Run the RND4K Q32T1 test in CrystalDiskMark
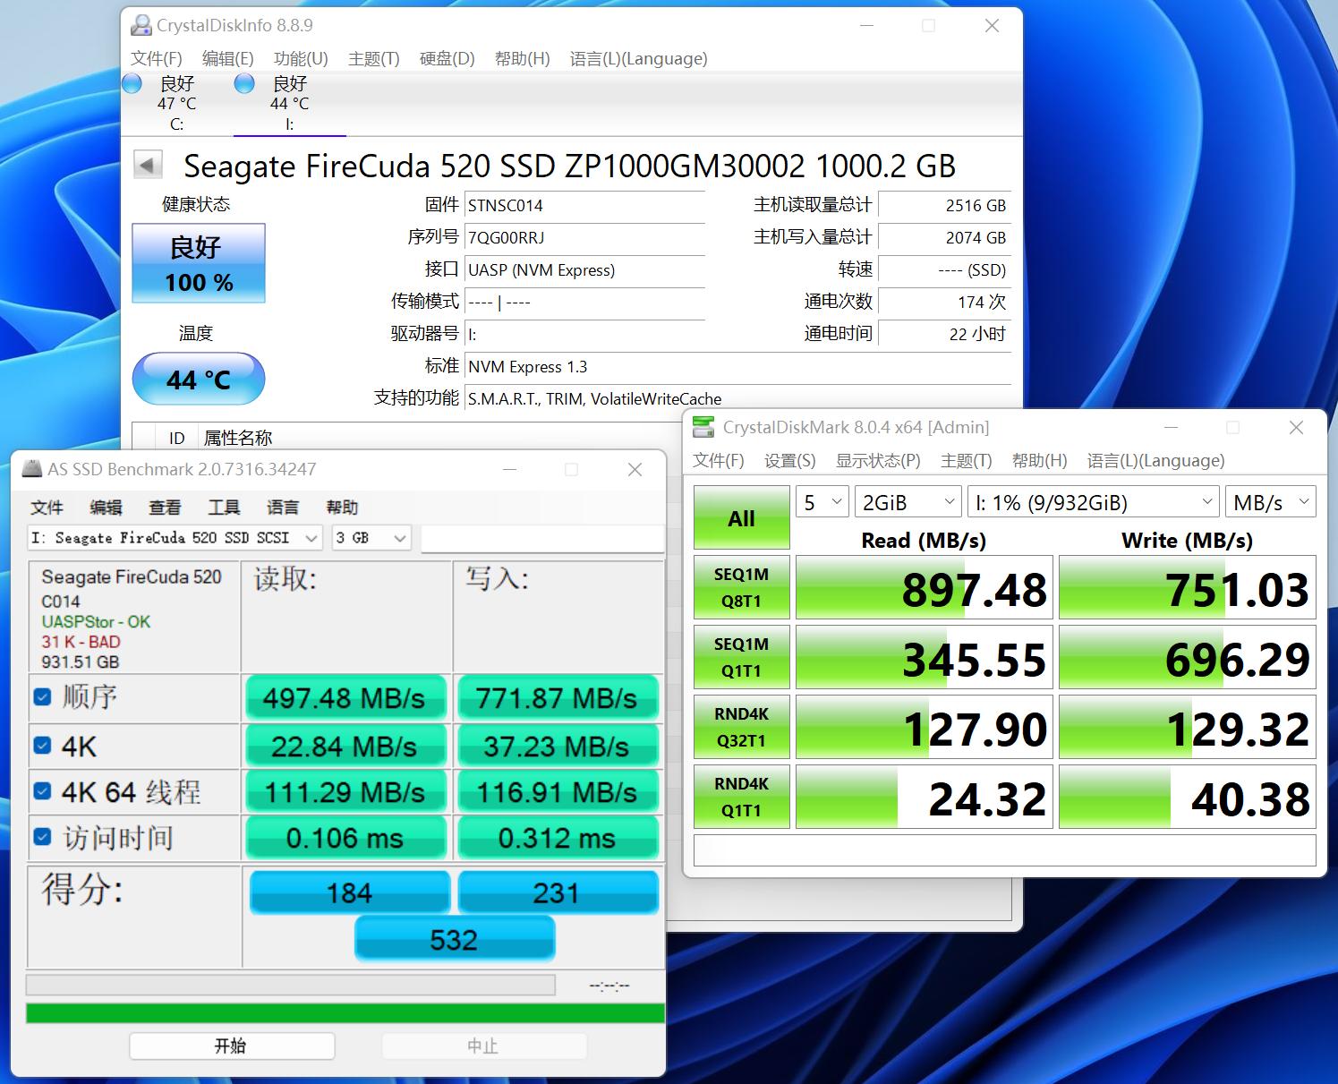1338x1084 pixels. (x=741, y=726)
